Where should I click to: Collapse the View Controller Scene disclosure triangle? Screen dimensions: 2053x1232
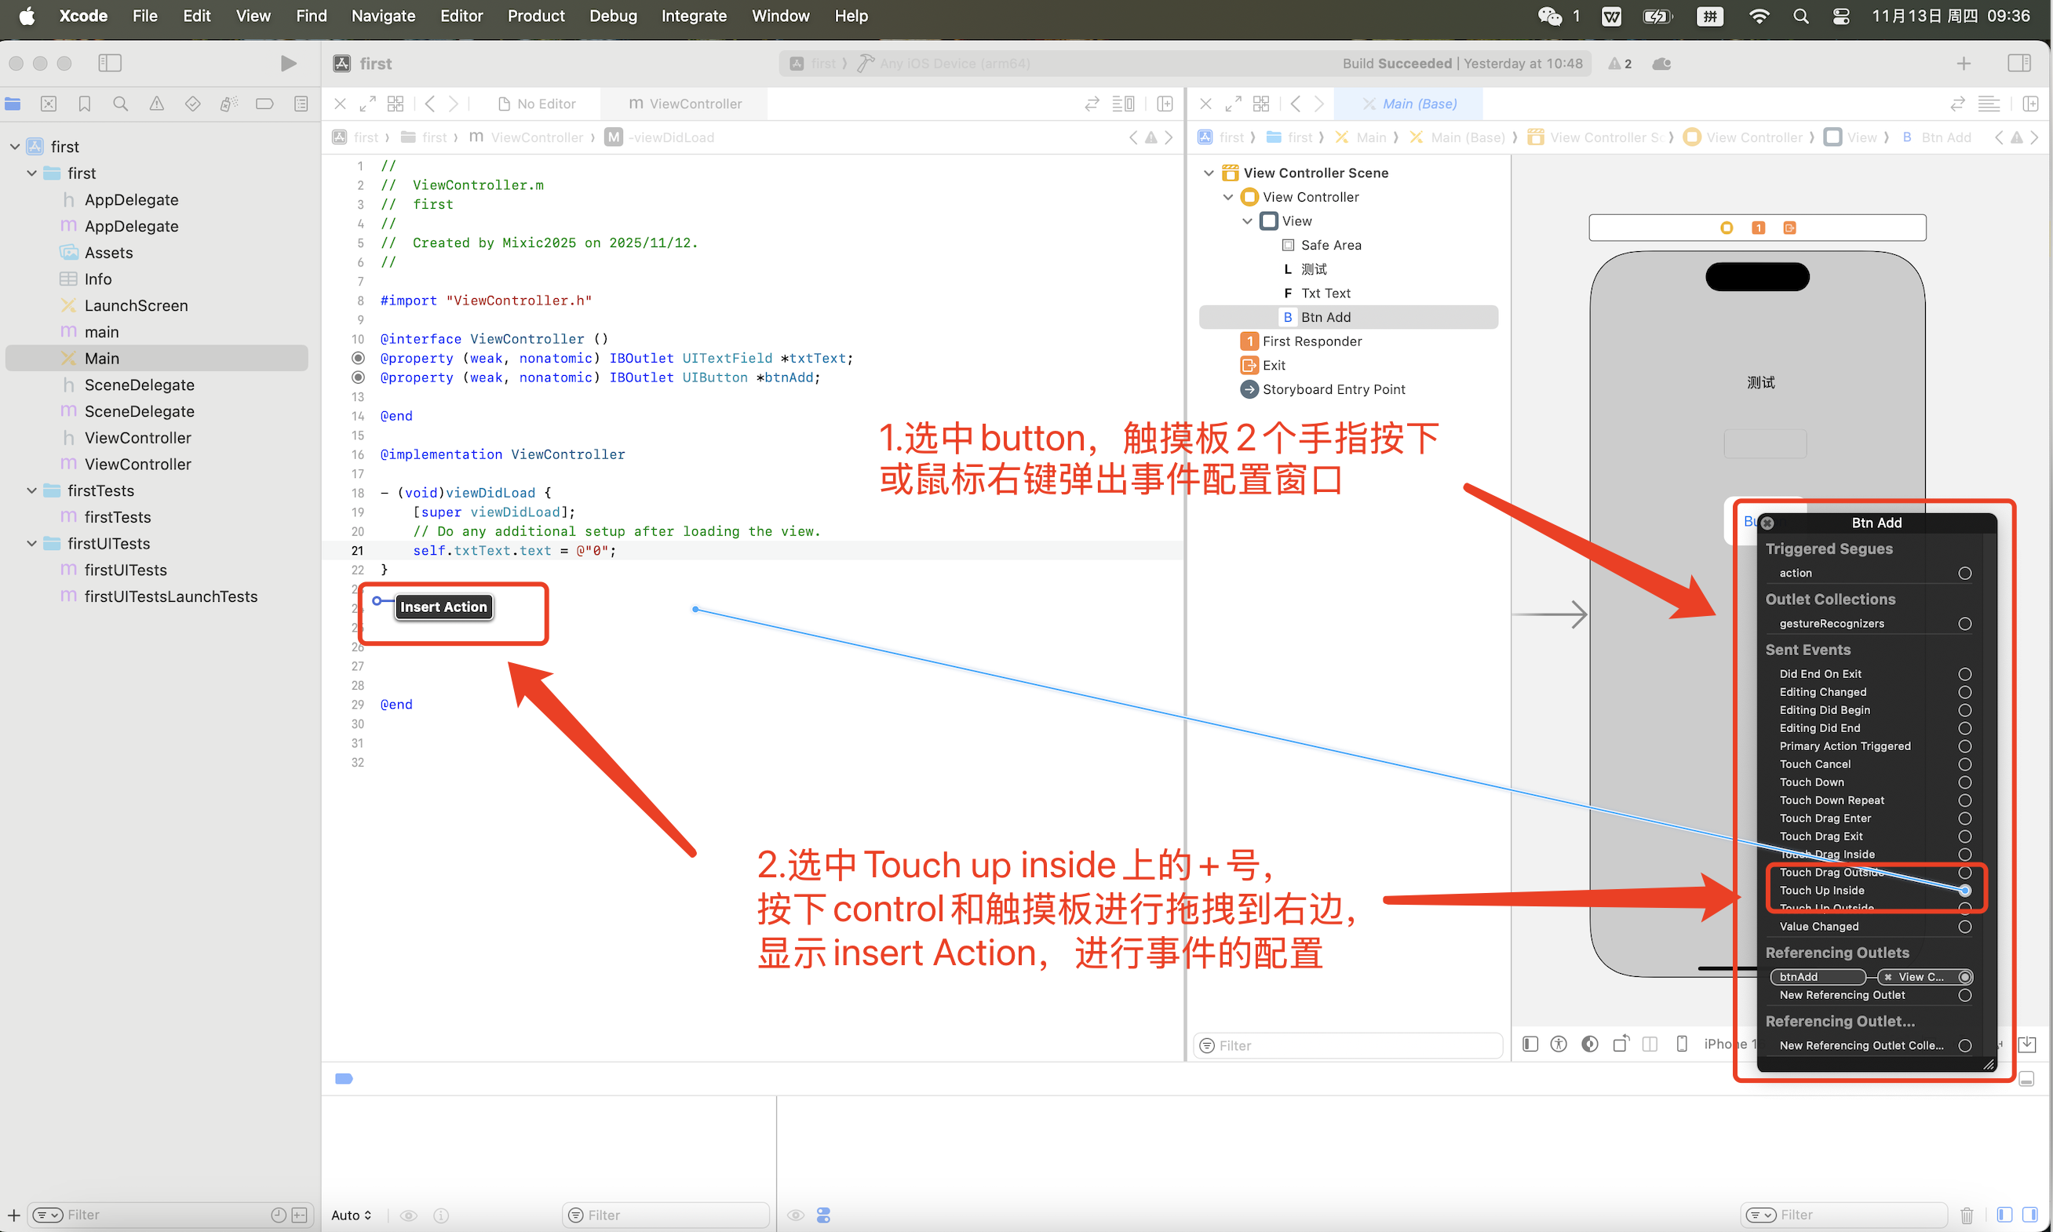point(1209,173)
